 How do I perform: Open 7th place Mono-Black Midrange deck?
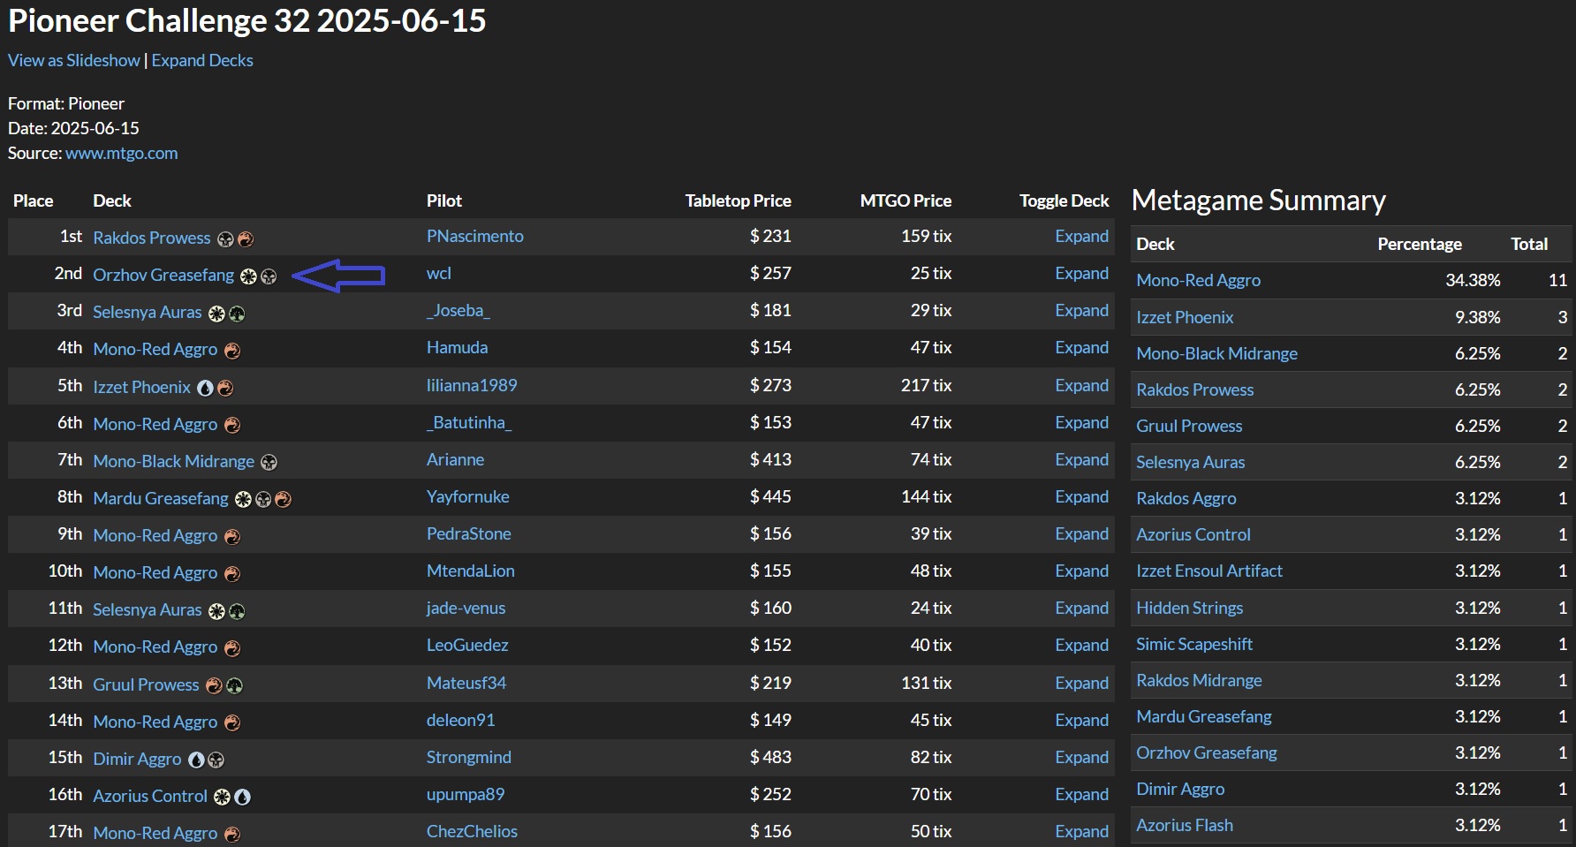pyautogui.click(x=174, y=461)
